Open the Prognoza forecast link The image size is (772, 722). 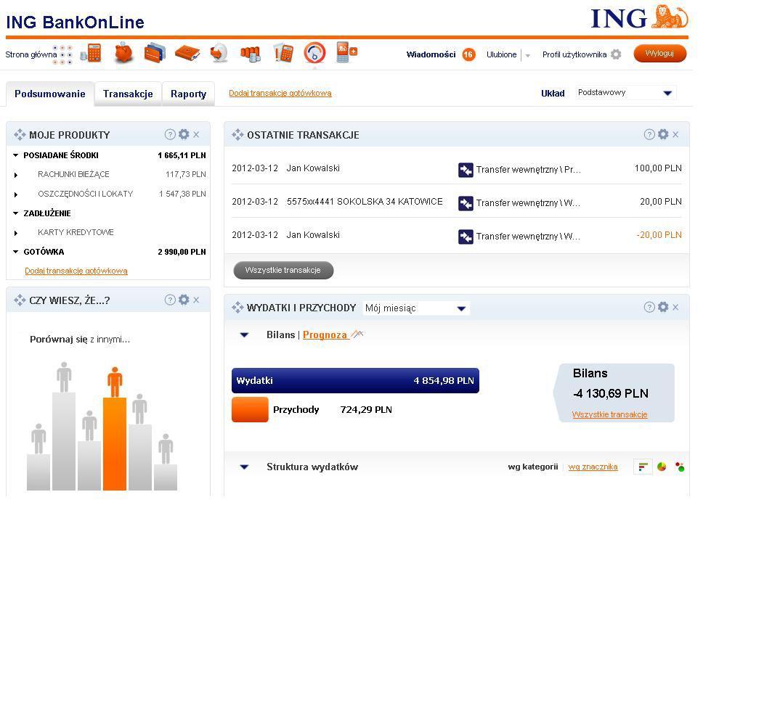(325, 335)
